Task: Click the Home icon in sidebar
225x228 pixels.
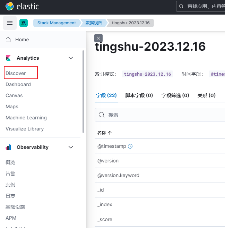Action: coord(8,40)
